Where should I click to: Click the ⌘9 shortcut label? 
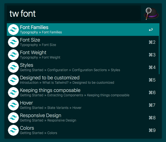tap(152, 130)
